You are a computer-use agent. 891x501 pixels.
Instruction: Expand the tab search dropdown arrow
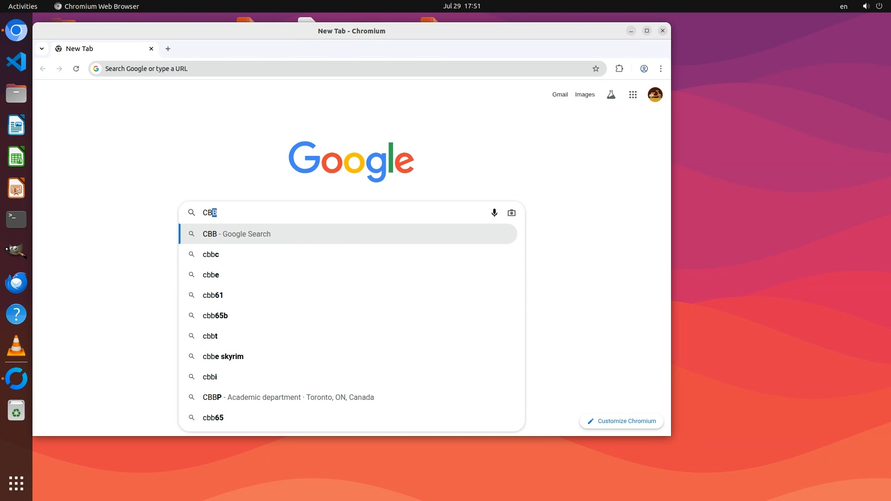click(42, 49)
